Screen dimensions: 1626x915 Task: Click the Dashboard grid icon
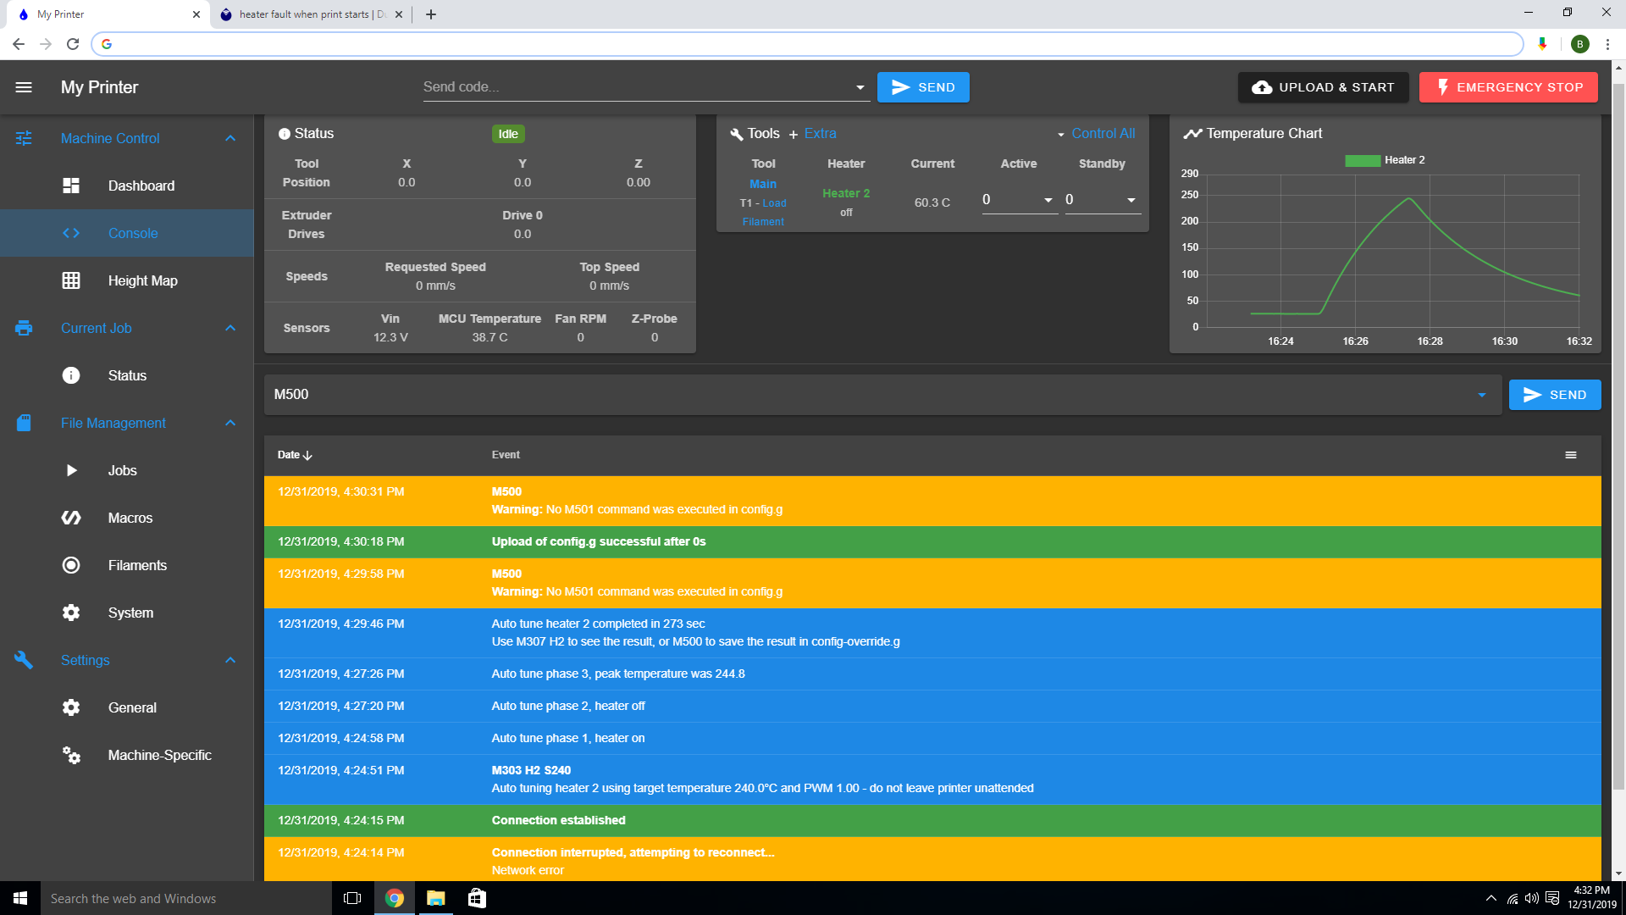[71, 186]
